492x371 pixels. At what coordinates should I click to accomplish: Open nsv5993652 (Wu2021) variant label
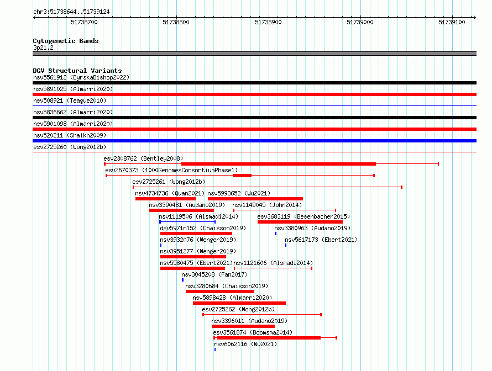(239, 193)
